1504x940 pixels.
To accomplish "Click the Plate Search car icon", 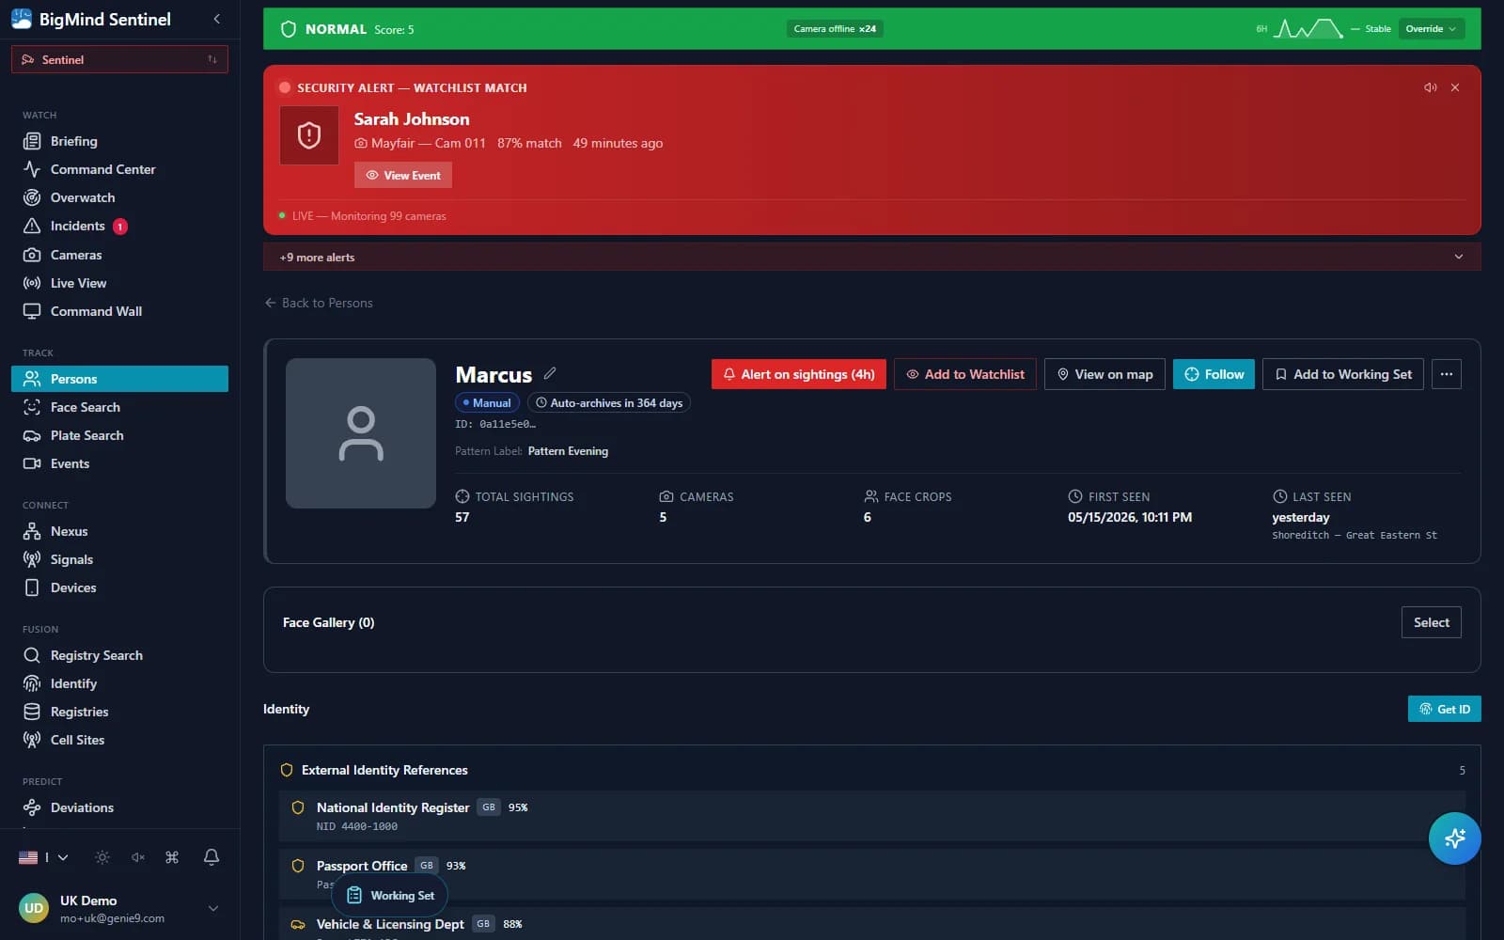I will pos(32,435).
